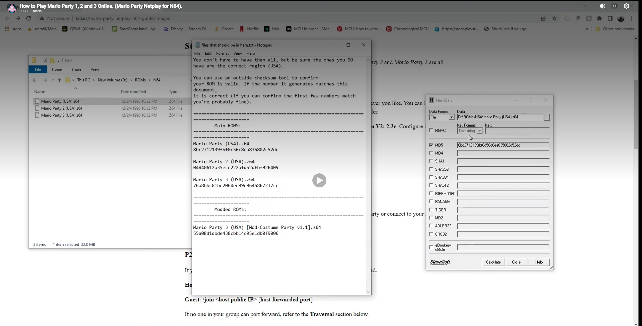The height and width of the screenshot is (326, 642).
Task: Expand the Data Format dropdown
Action: pos(451,117)
